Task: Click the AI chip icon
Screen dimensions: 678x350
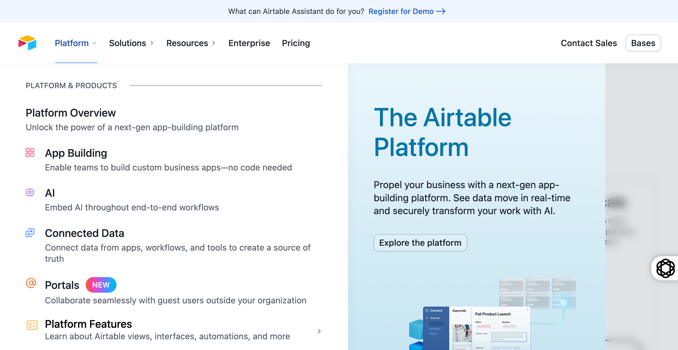Action: 30,192
